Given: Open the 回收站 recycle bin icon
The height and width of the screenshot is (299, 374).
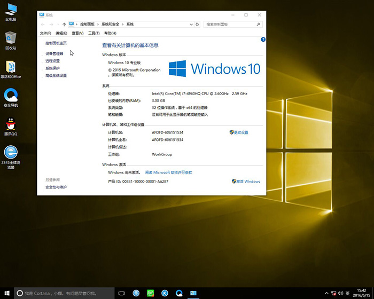Looking at the screenshot, I should 11,38.
